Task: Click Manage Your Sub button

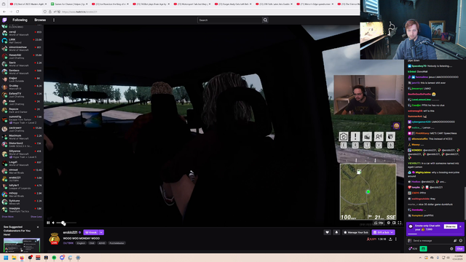Action: click(356, 232)
